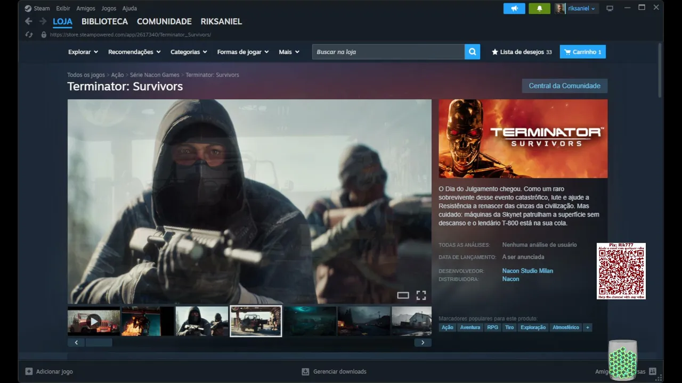682x383 pixels.
Task: Select the highlighted pickup truck thumbnail
Action: (256, 321)
